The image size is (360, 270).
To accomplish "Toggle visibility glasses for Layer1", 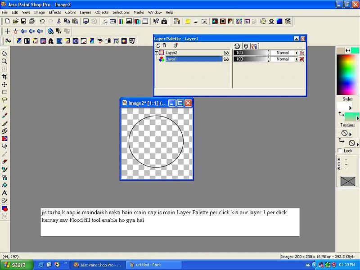I will (x=226, y=59).
